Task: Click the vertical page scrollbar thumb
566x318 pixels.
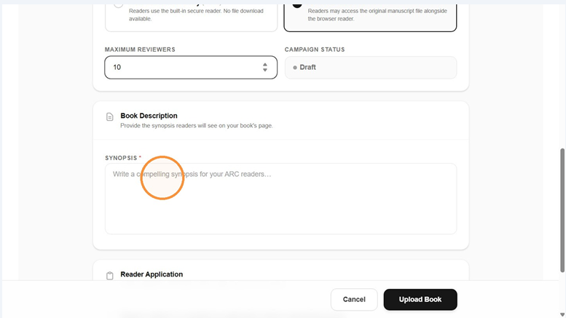Action: (x=562, y=210)
